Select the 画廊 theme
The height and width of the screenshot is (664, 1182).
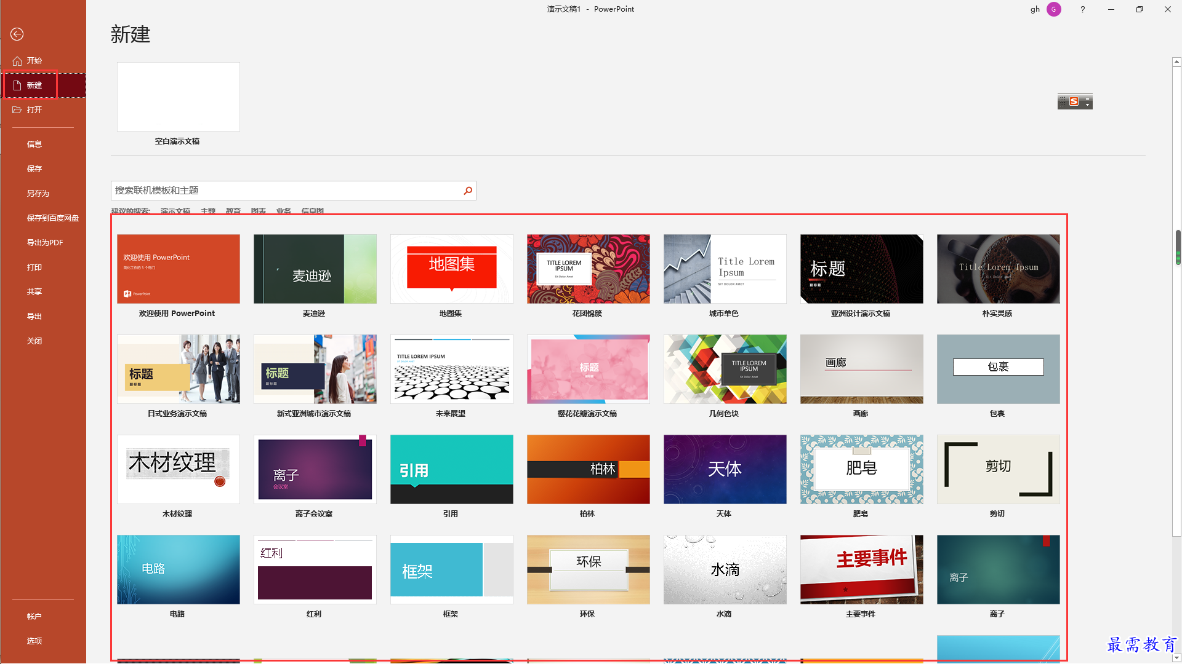(862, 369)
